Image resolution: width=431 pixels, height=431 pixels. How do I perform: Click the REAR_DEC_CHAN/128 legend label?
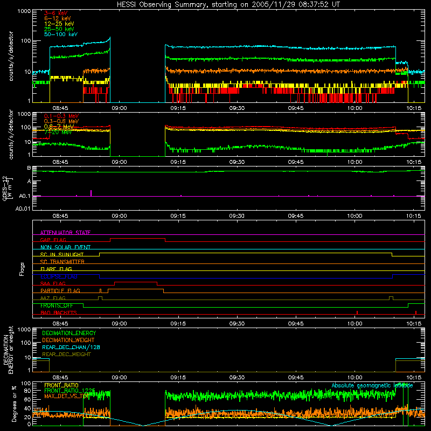71,347
